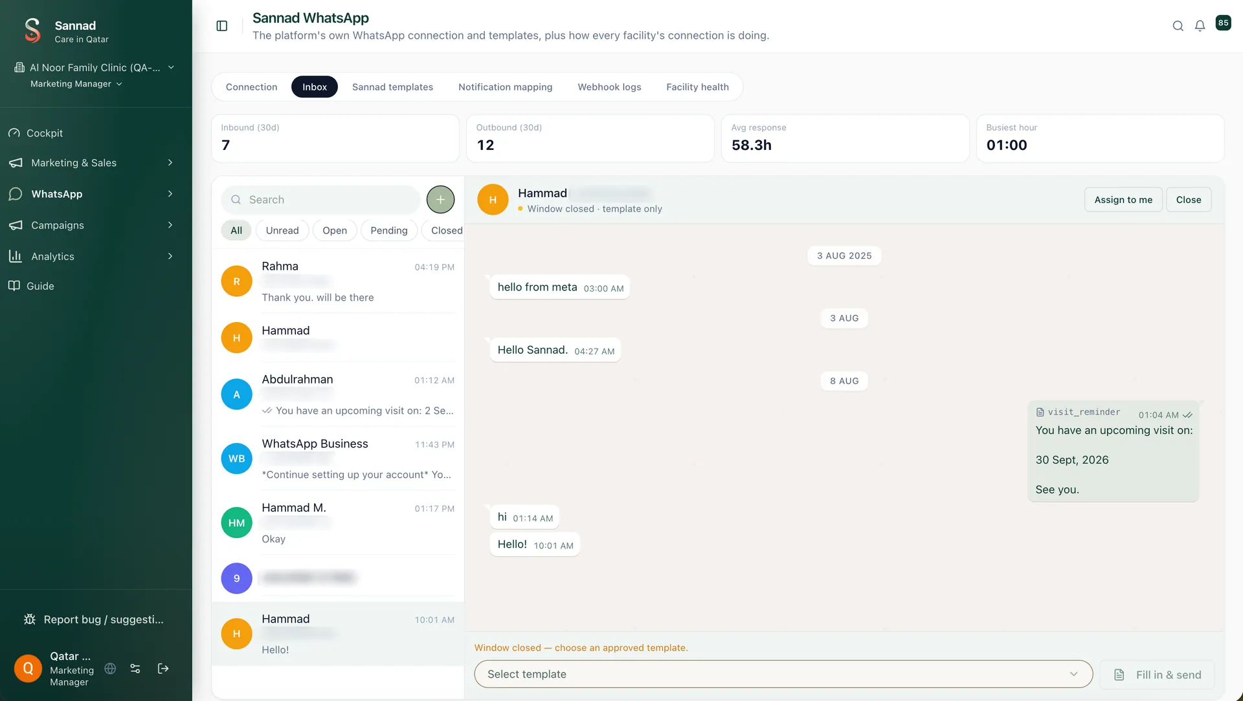Click the Busiest hour stat card
Image resolution: width=1243 pixels, height=701 pixels.
(1101, 138)
